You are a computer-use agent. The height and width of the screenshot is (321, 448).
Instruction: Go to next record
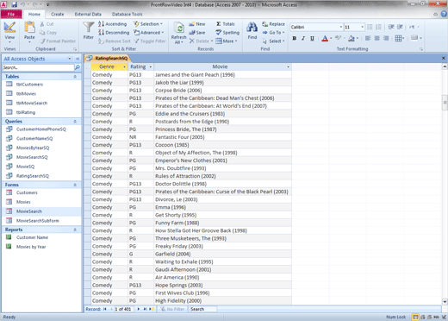tap(139, 309)
